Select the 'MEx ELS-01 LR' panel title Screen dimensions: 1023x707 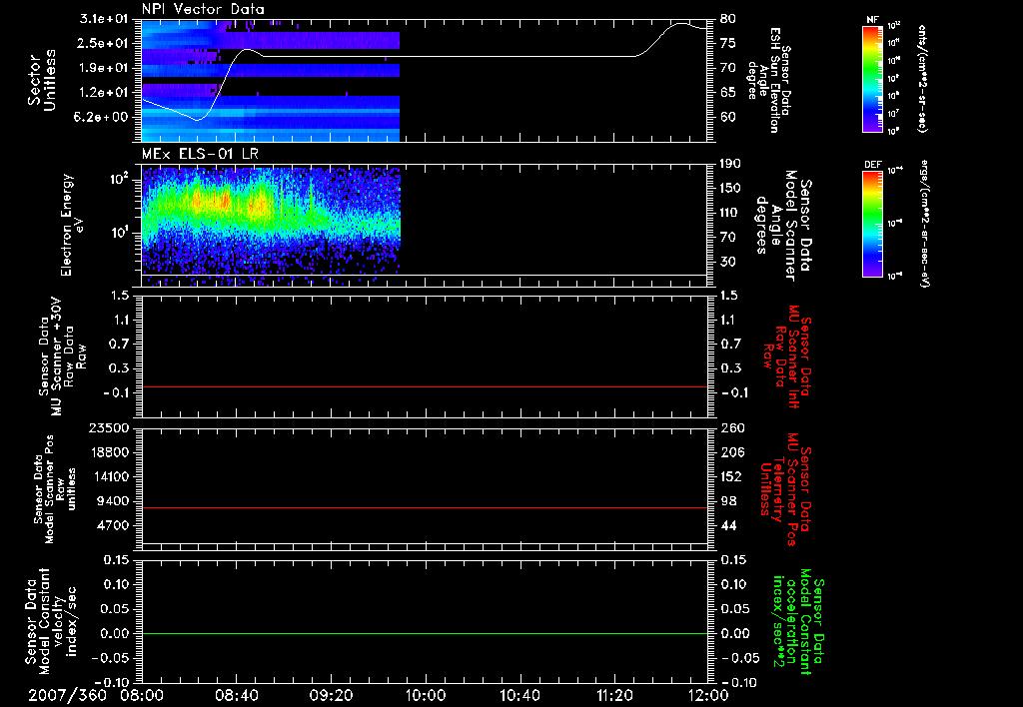click(x=199, y=154)
